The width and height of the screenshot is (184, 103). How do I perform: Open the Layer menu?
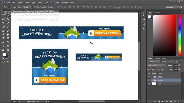pyautogui.click(x=27, y=2)
